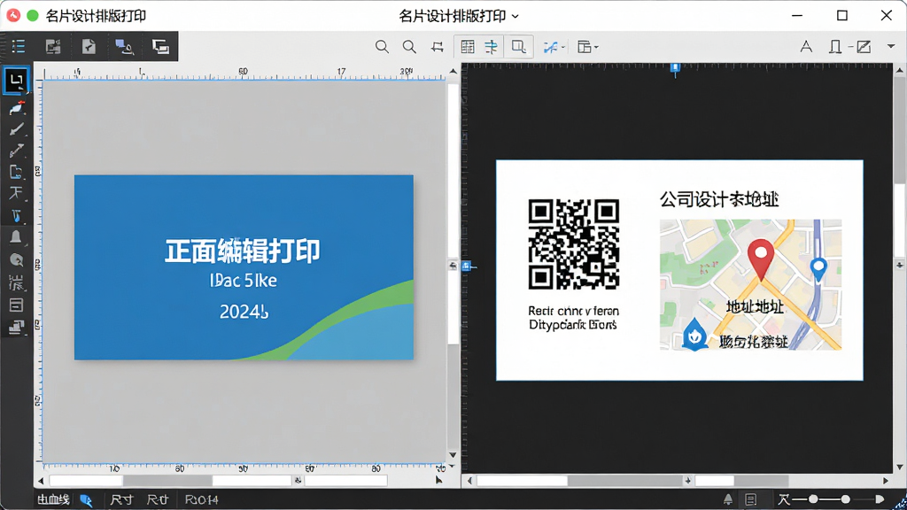
Task: Open the list view icon in dark toolbar
Action: pyautogui.click(x=19, y=46)
